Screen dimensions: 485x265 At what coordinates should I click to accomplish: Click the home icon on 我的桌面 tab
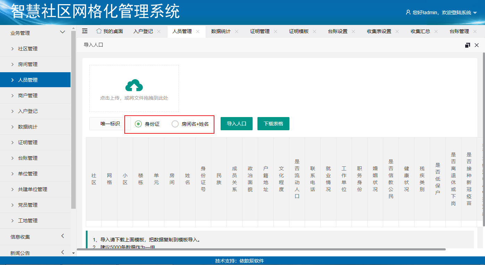pos(99,31)
